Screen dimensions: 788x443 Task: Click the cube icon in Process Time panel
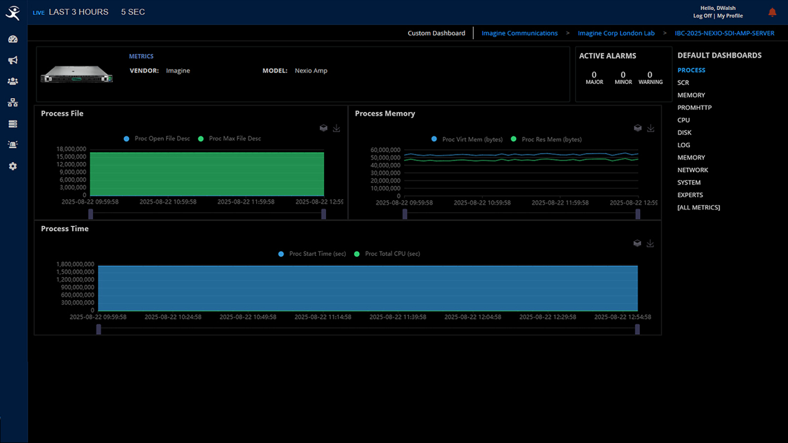637,243
